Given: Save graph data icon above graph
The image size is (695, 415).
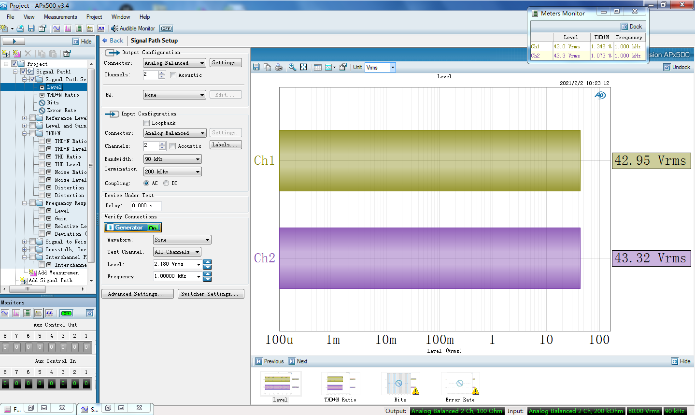Looking at the screenshot, I should 256,67.
